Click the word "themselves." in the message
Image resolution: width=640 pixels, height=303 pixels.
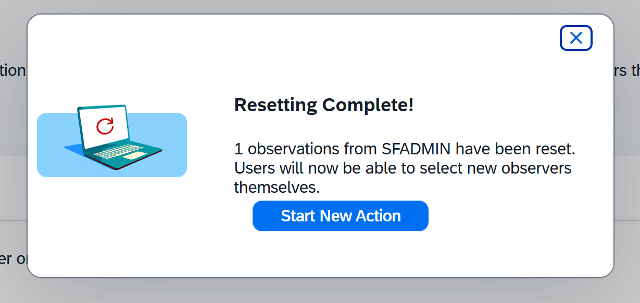point(277,187)
